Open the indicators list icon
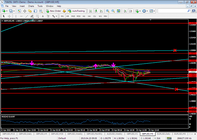This screenshot has width=197, height=140. [137, 11]
